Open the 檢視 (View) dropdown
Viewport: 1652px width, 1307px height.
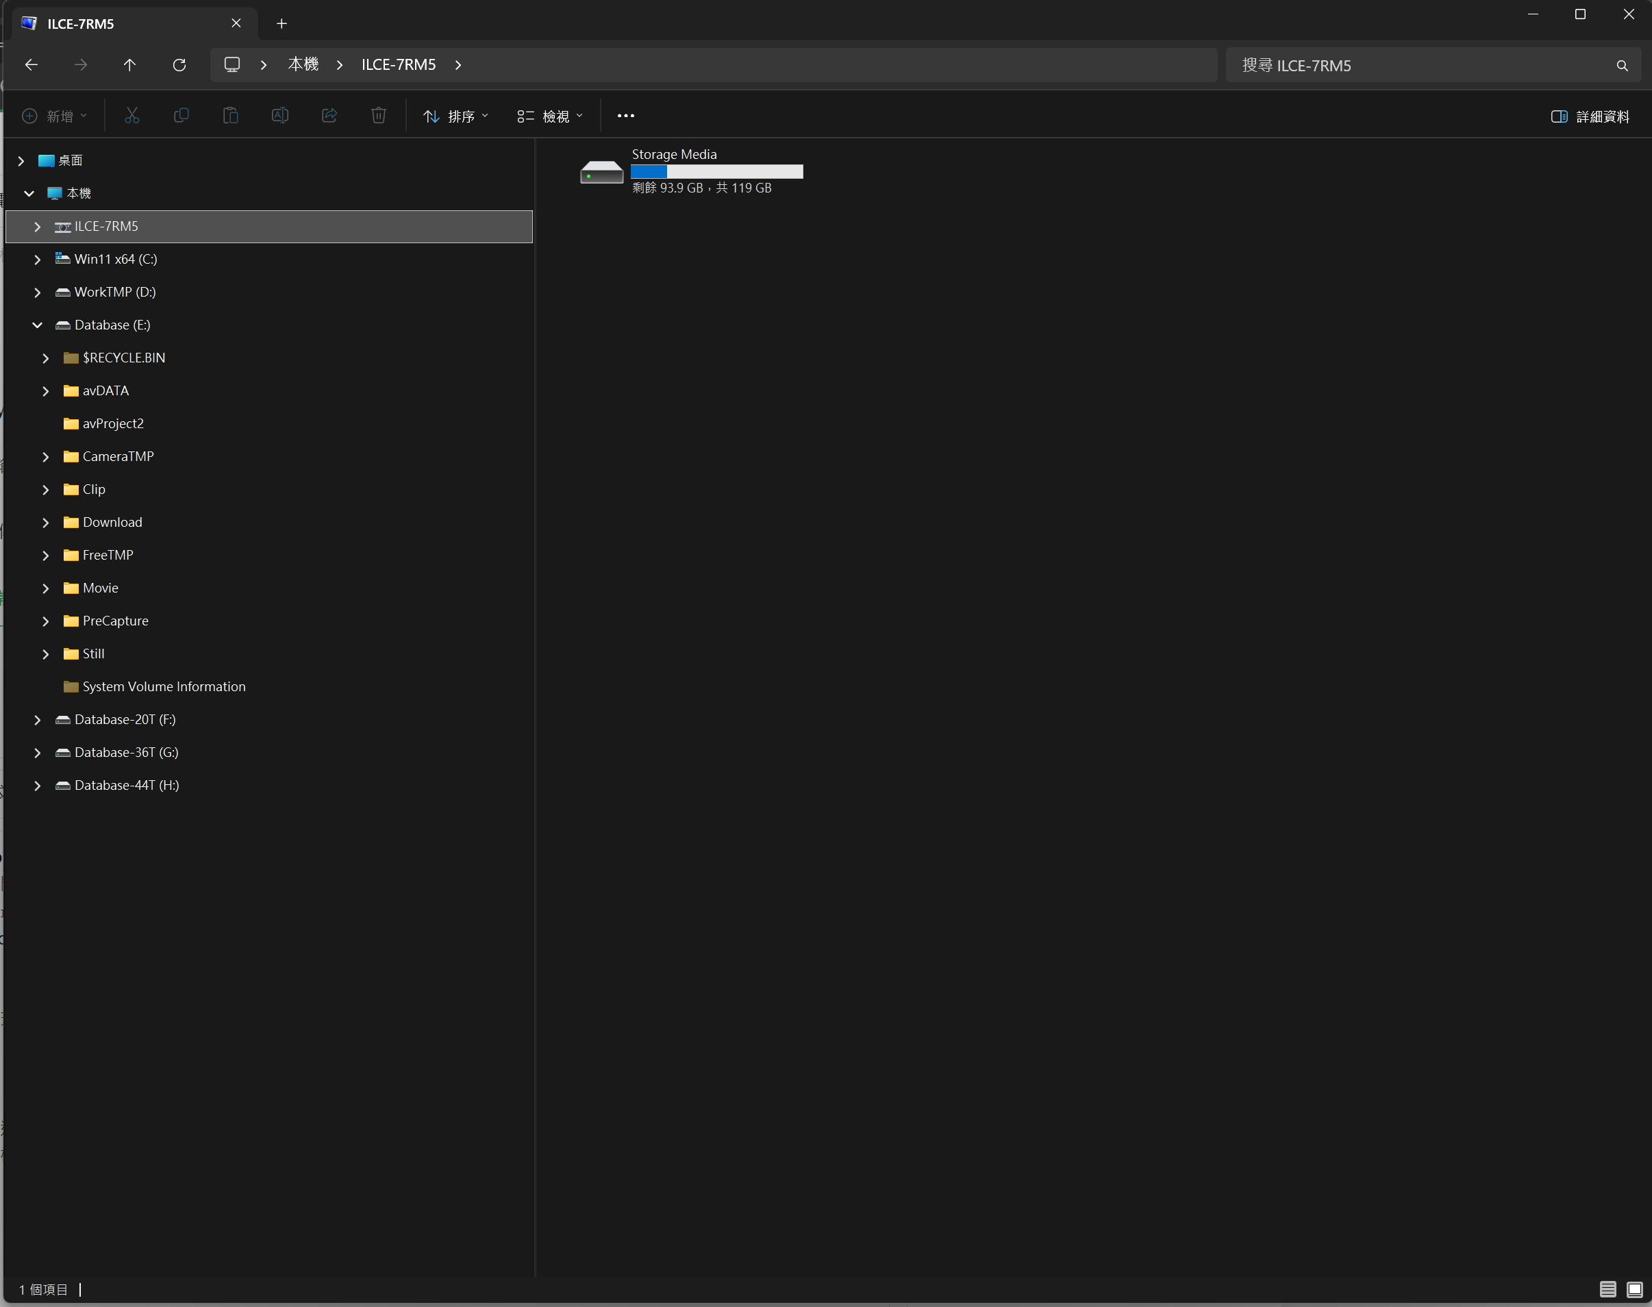550,116
